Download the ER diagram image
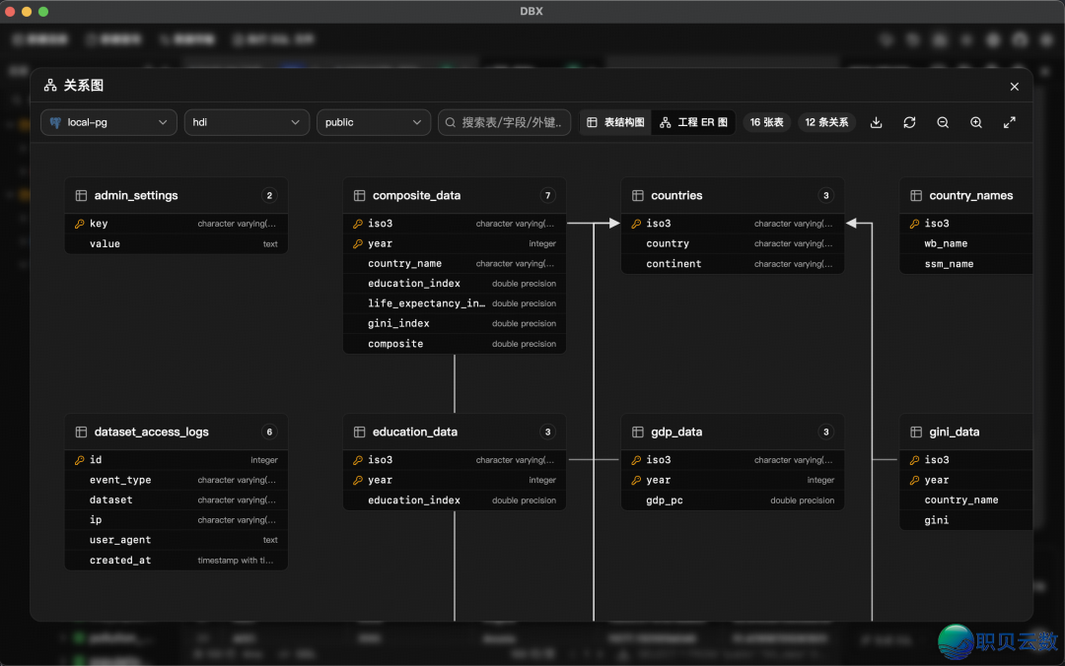The image size is (1065, 666). pyautogui.click(x=877, y=122)
